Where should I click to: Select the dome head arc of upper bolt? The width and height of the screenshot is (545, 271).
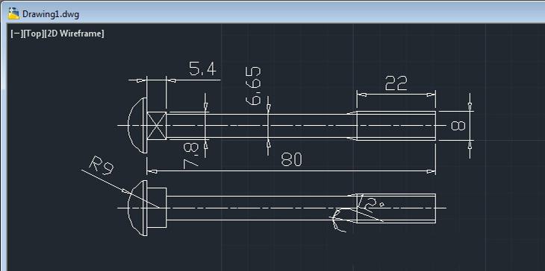coord(136,126)
